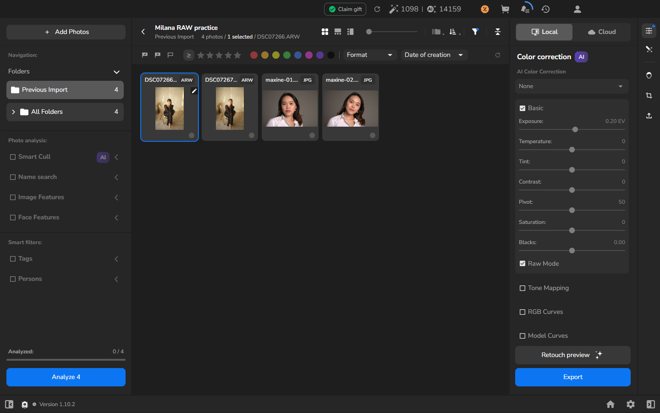Expand the All Folders tree item
This screenshot has width=660, height=413.
click(x=13, y=112)
